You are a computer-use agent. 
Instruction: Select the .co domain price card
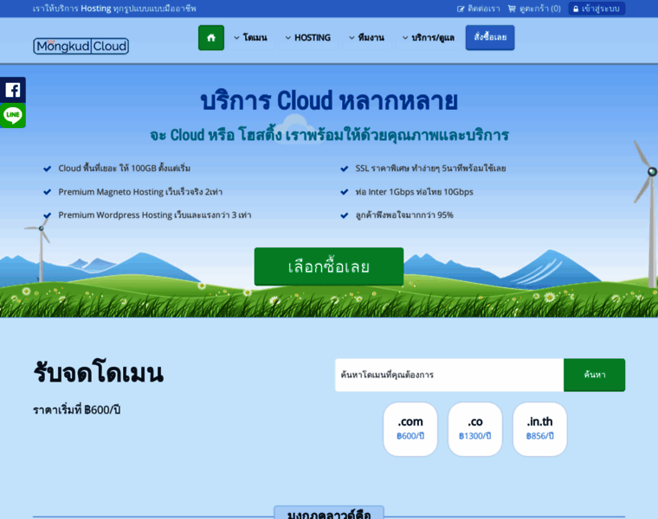475,429
